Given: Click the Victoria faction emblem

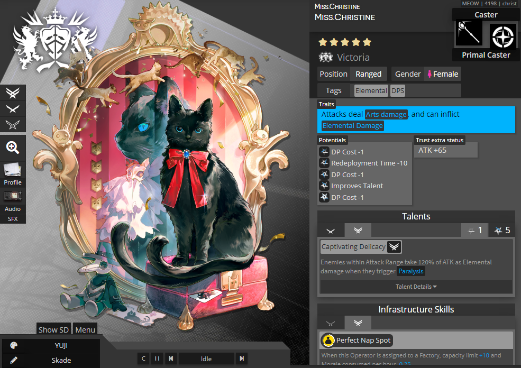Looking at the screenshot, I should [x=326, y=58].
